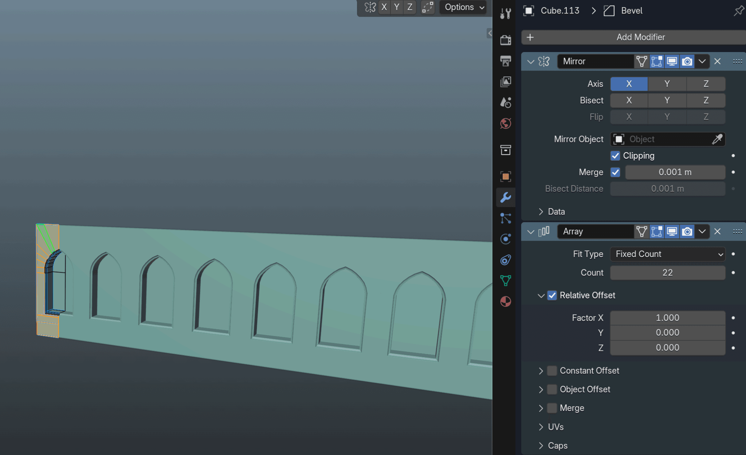Collapse the Relative Offset subpanel

541,296
